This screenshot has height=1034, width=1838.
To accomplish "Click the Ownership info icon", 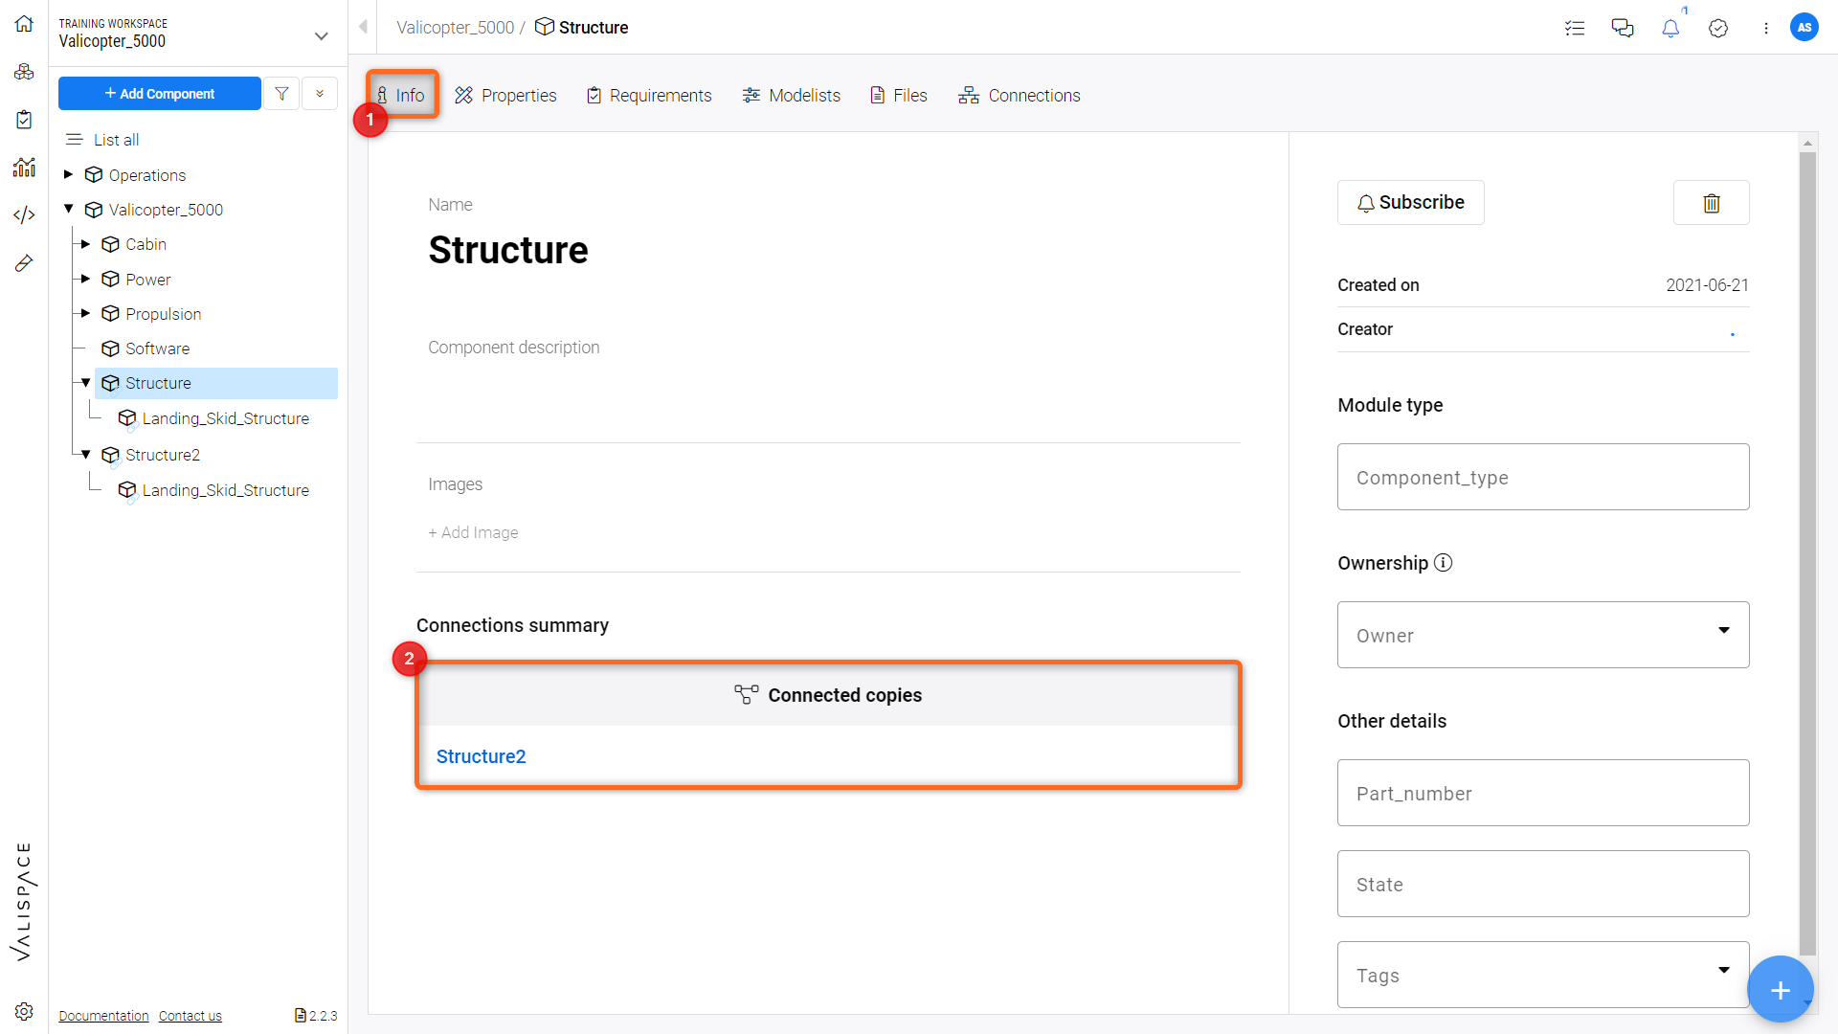I will tap(1443, 563).
